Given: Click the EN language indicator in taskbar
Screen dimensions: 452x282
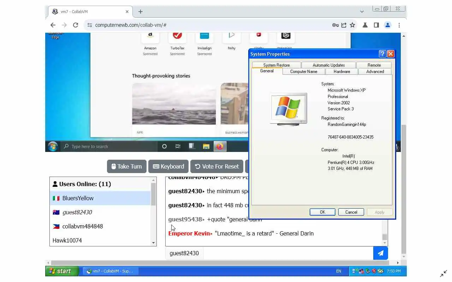Looking at the screenshot, I should (x=339, y=271).
